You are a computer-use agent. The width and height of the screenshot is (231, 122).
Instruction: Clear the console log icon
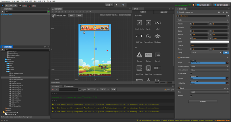pyautogui.click(x=53, y=89)
